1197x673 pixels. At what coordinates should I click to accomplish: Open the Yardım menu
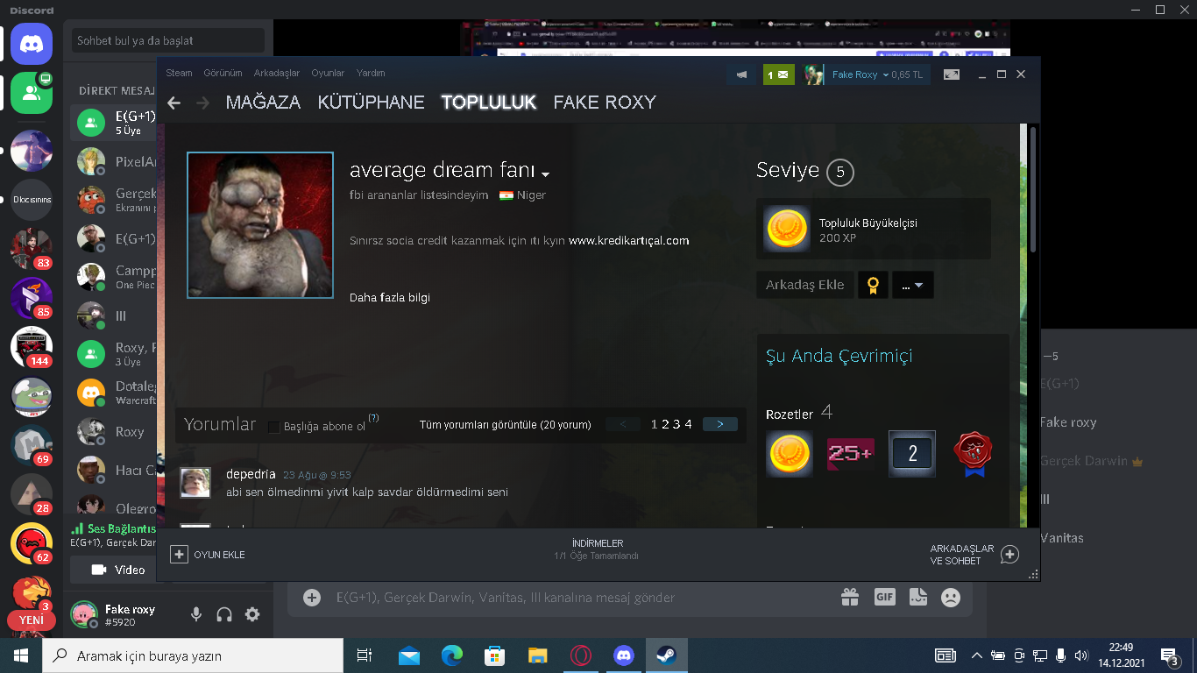[371, 73]
